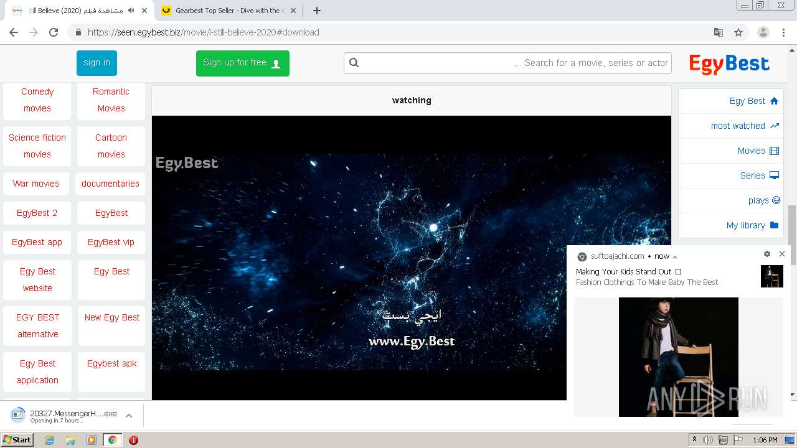Open a new browser tab
This screenshot has height=448, width=797.
(x=316, y=11)
